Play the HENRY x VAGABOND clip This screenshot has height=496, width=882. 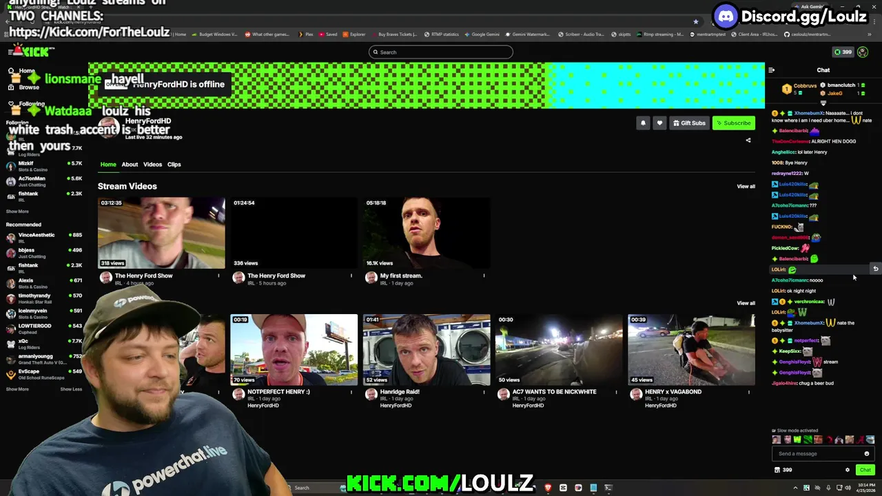691,350
